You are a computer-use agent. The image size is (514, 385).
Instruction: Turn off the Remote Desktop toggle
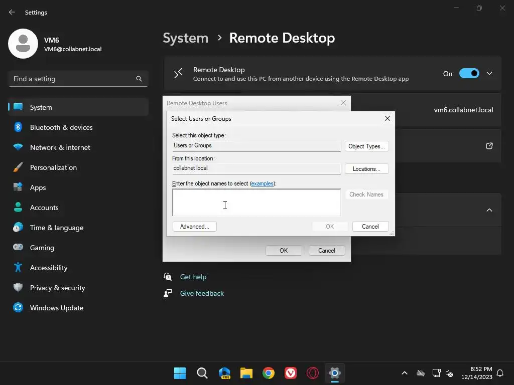[469, 73]
